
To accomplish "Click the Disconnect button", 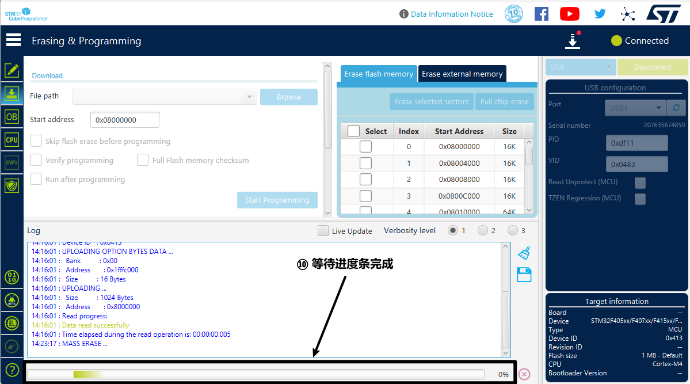I will point(652,67).
